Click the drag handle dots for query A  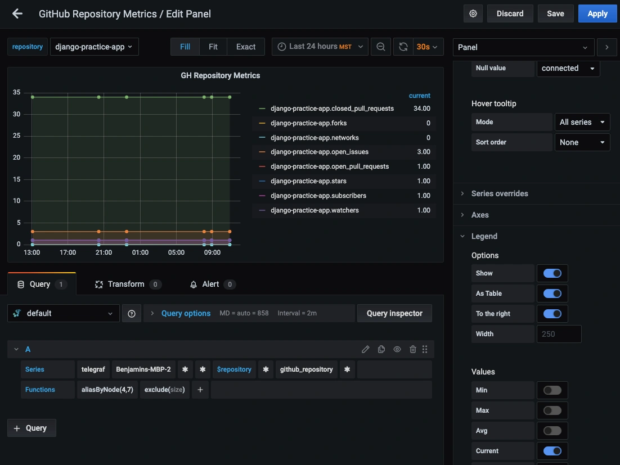click(x=425, y=349)
